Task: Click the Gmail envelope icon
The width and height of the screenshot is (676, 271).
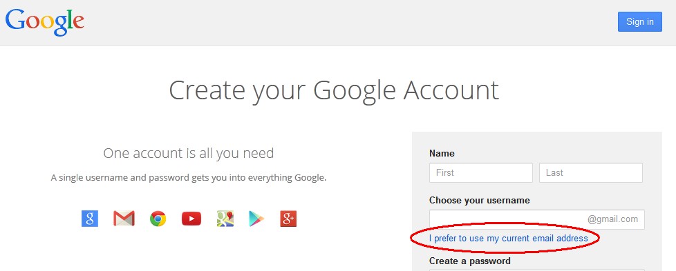Action: [x=124, y=219]
